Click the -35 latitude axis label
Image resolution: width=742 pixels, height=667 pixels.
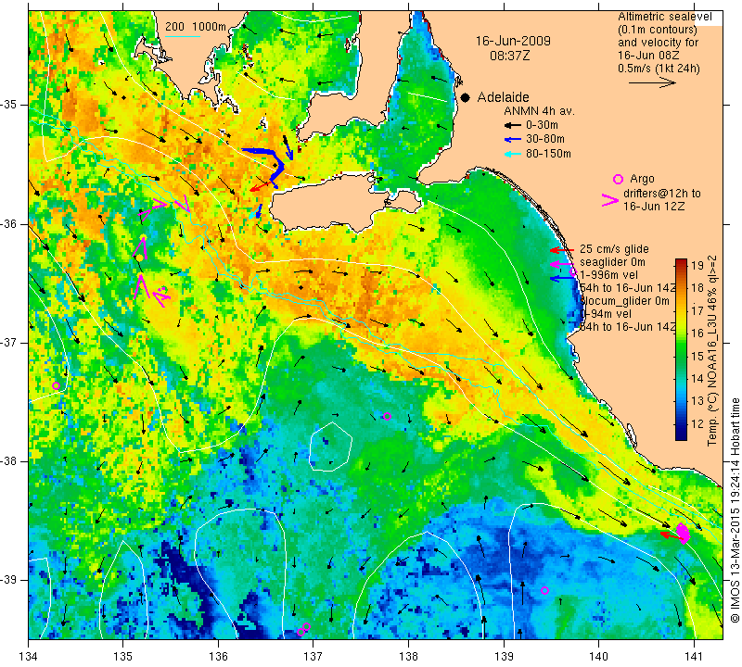pos(9,105)
